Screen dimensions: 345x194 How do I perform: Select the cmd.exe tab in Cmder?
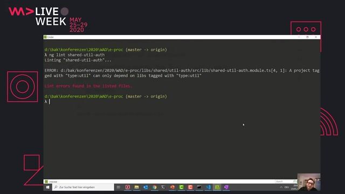[51, 182]
